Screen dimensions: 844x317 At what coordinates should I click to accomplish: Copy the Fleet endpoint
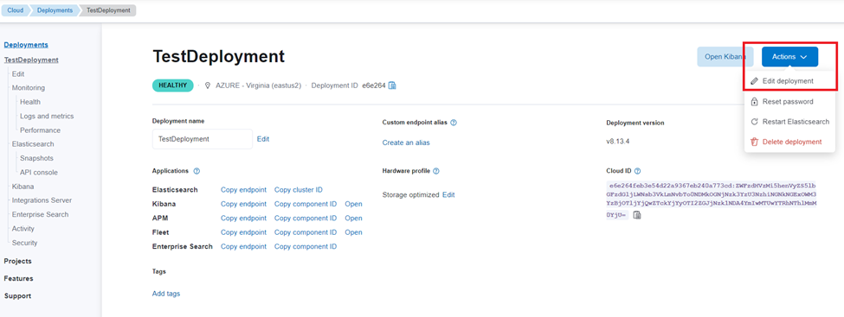point(243,232)
